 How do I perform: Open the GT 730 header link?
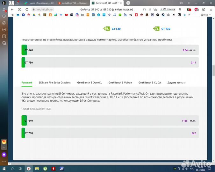tap(166, 29)
